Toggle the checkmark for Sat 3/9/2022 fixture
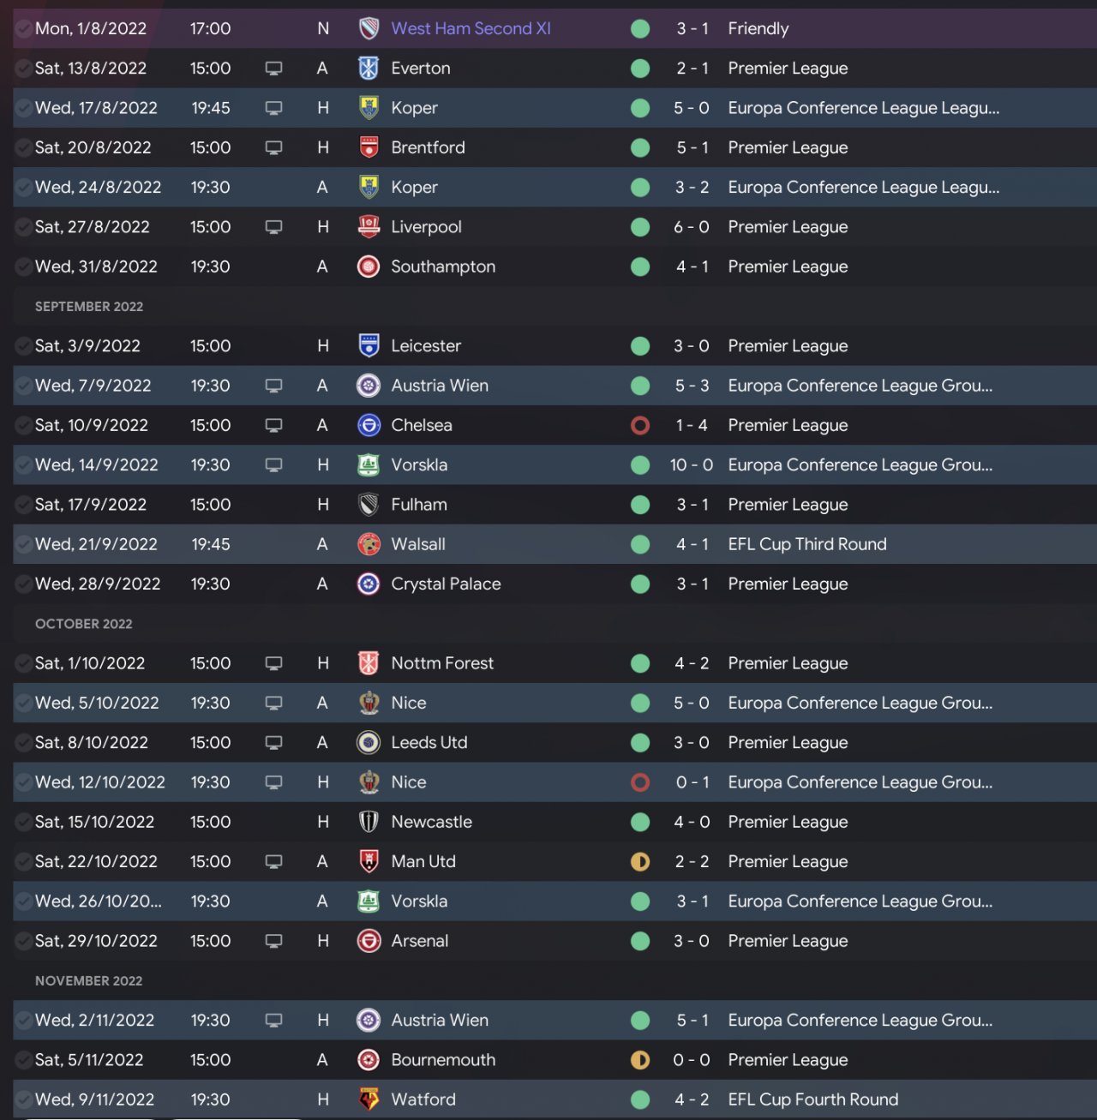The height and width of the screenshot is (1120, 1097). coord(23,346)
